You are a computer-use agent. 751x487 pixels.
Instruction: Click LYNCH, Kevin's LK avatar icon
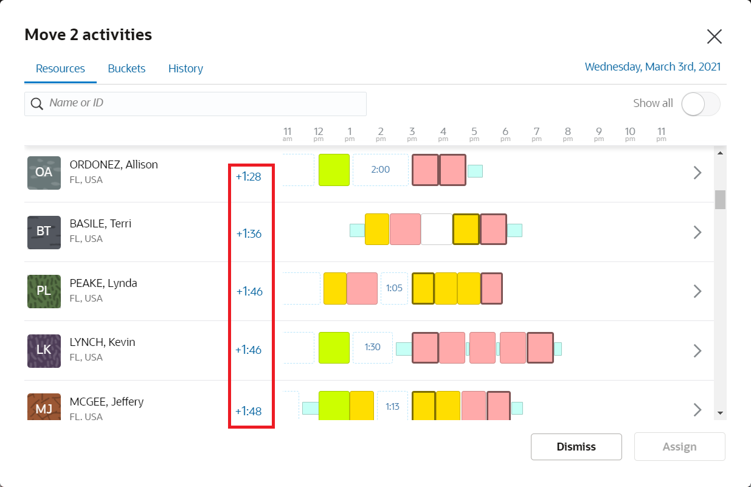tap(43, 351)
